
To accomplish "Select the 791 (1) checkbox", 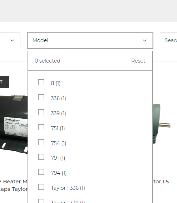I will coord(41,157).
